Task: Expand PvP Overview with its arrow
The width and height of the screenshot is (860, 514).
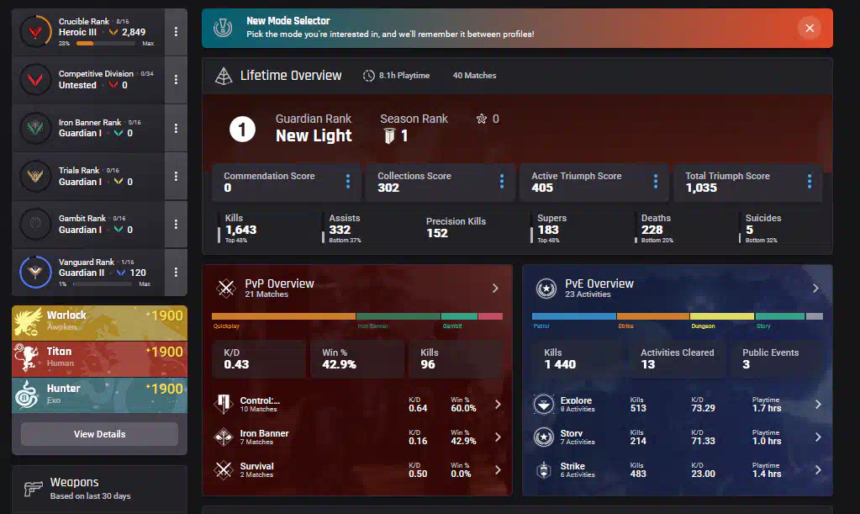Action: tap(495, 288)
